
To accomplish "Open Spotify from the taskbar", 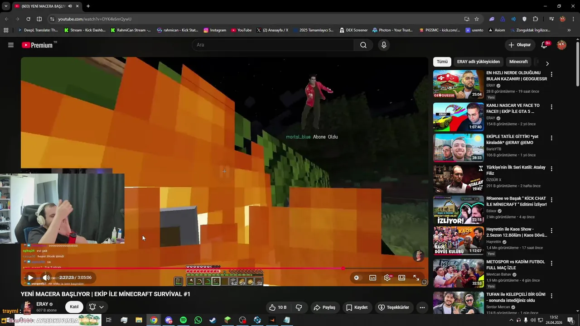I will (183, 320).
